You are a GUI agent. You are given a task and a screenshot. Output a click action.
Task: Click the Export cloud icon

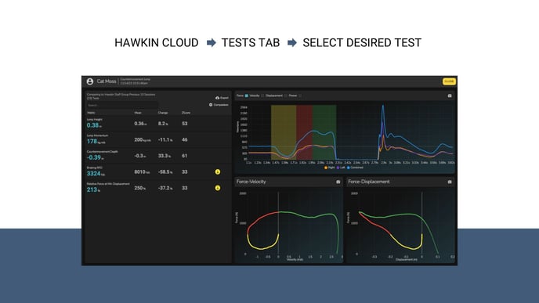tap(217, 98)
